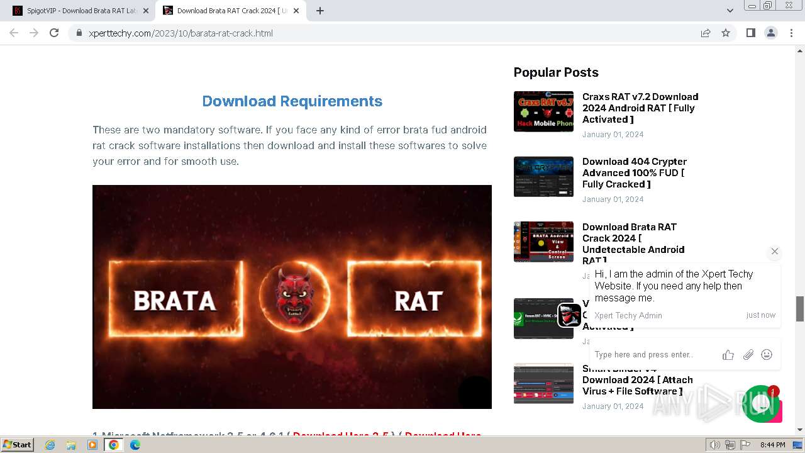This screenshot has height=453, width=805.
Task: Launch Internet Explorer from taskbar
Action: pyautogui.click(x=50, y=445)
